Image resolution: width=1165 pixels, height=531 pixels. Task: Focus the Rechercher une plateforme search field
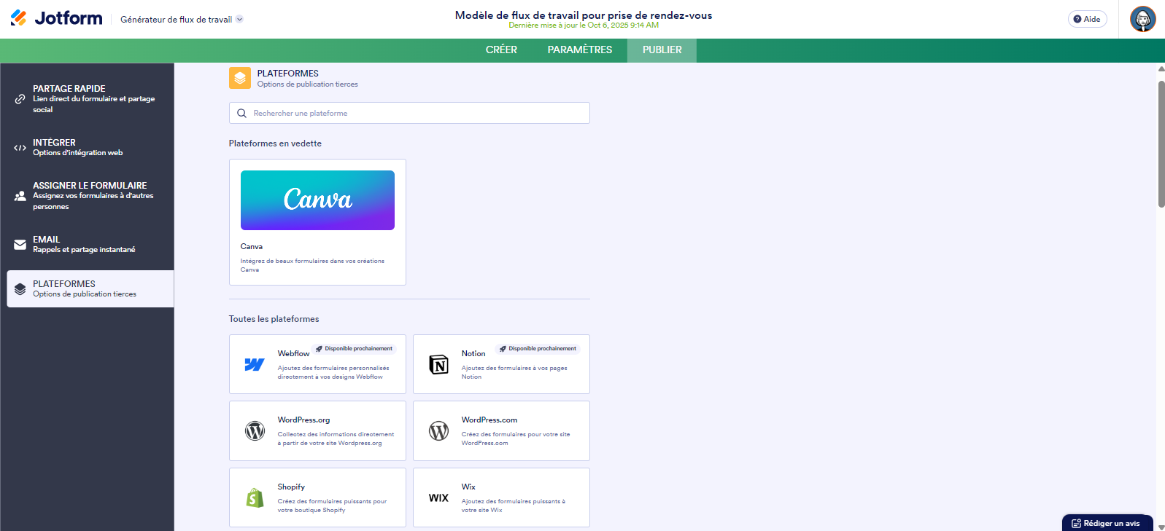[409, 113]
